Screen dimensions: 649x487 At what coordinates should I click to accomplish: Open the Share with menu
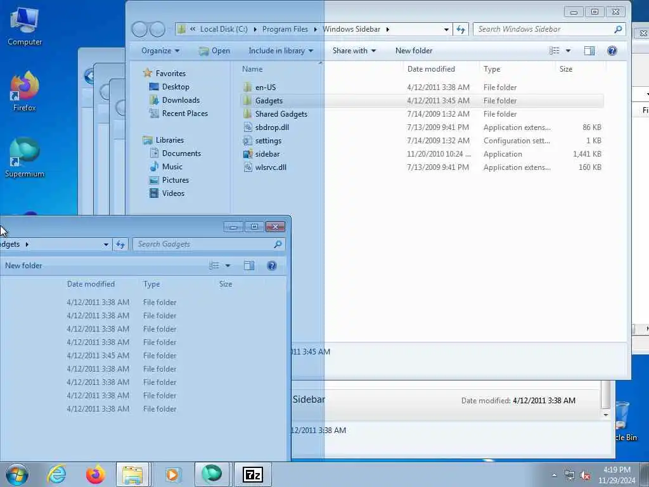coord(354,51)
